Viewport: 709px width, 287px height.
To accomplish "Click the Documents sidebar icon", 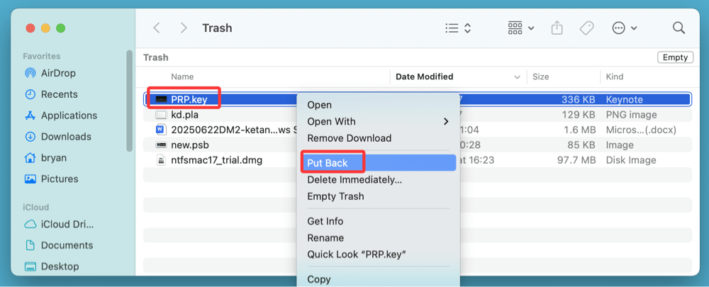I will pyautogui.click(x=30, y=245).
